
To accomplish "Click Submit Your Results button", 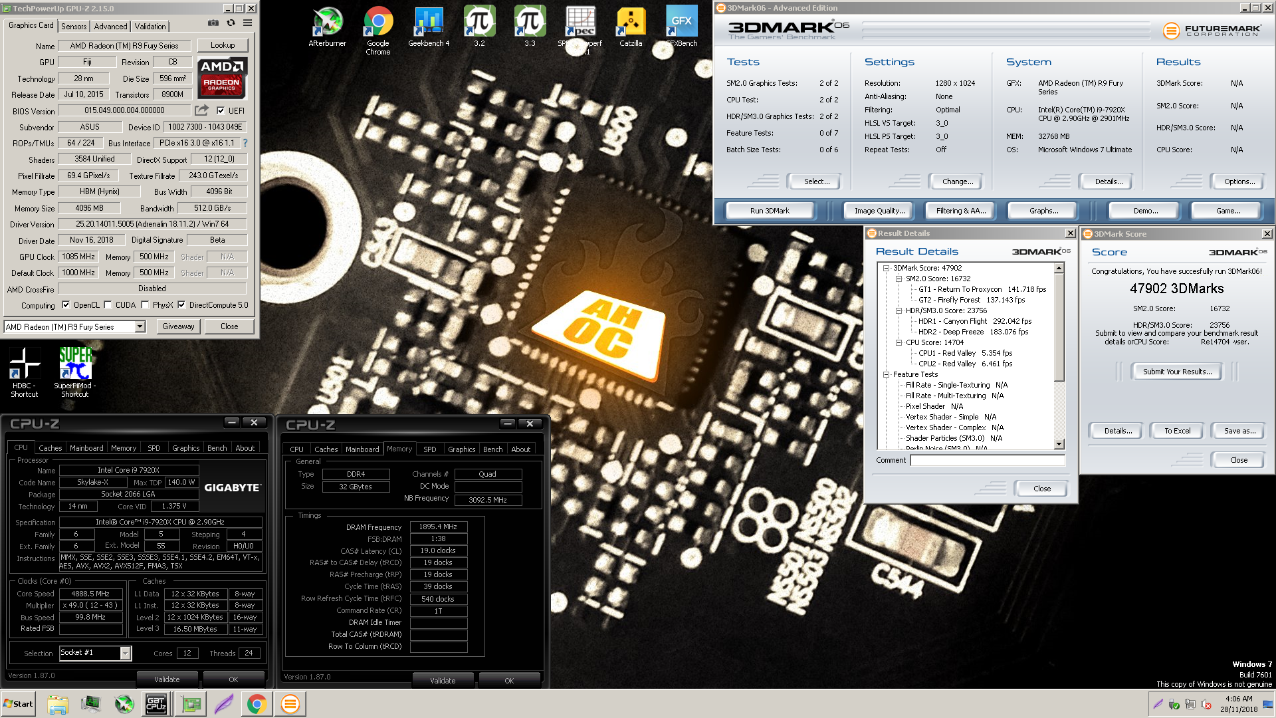I will pos(1177,372).
